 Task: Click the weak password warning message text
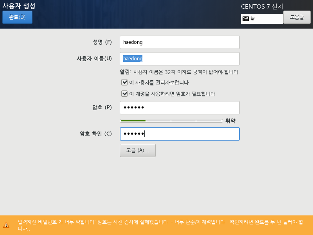160,225
